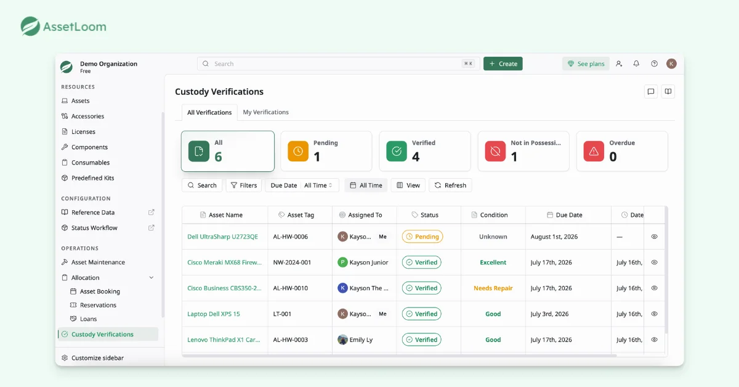This screenshot has height=387, width=739.
Task: Click the Create button
Action: tap(503, 63)
